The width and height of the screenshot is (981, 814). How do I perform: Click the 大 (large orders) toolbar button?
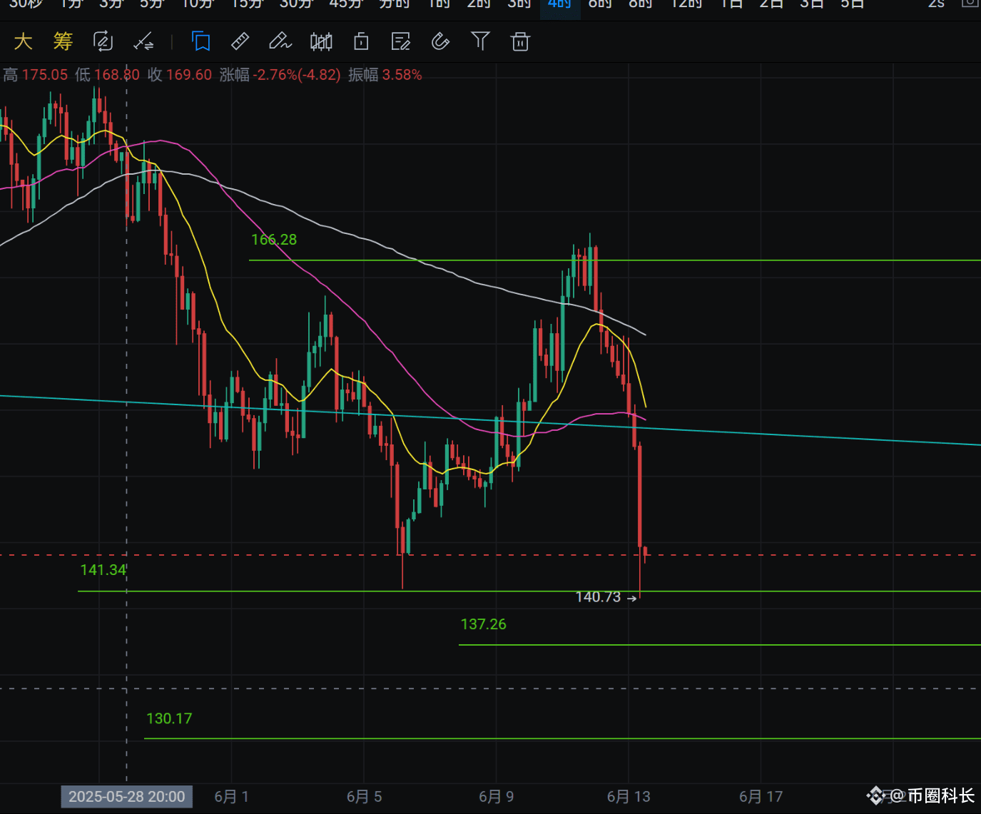(x=23, y=41)
